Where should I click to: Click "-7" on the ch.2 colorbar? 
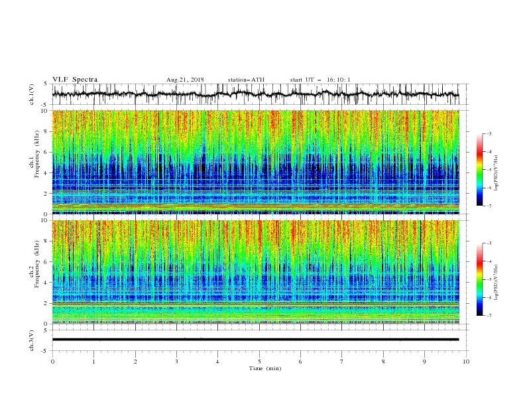489,316
